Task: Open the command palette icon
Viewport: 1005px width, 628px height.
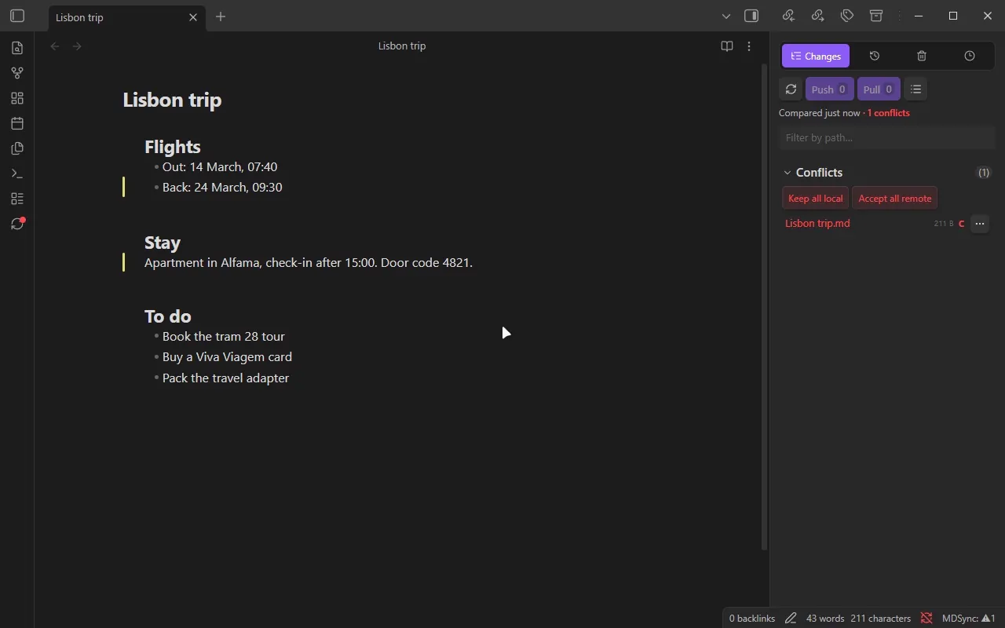Action: click(x=17, y=173)
